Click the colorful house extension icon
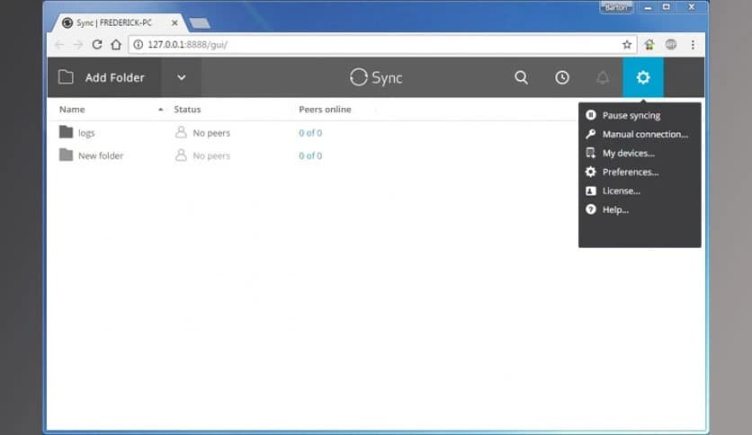The width and height of the screenshot is (752, 435). pyautogui.click(x=649, y=45)
